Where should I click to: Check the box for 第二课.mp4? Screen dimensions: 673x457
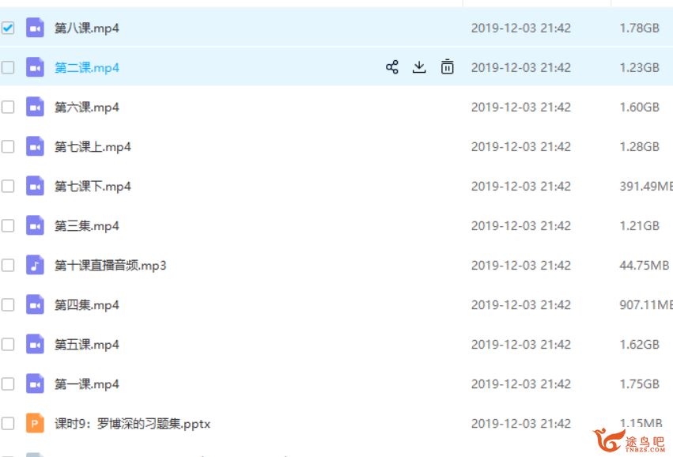coord(8,67)
